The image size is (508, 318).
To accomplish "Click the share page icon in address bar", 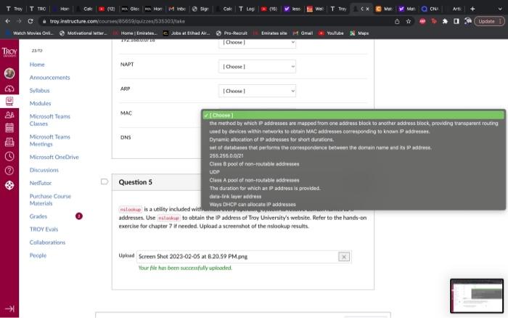I will pyautogui.click(x=397, y=21).
